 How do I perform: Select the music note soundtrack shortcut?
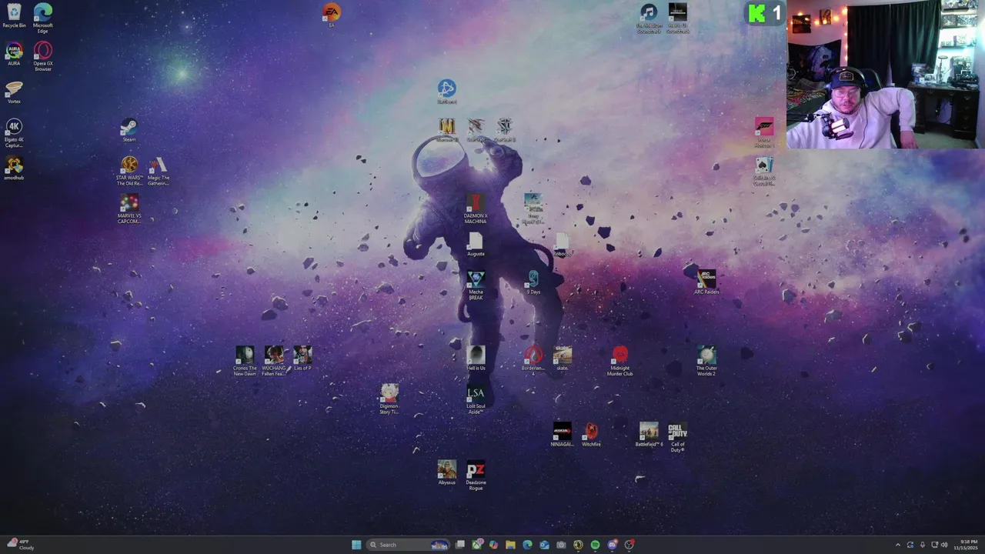point(649,18)
